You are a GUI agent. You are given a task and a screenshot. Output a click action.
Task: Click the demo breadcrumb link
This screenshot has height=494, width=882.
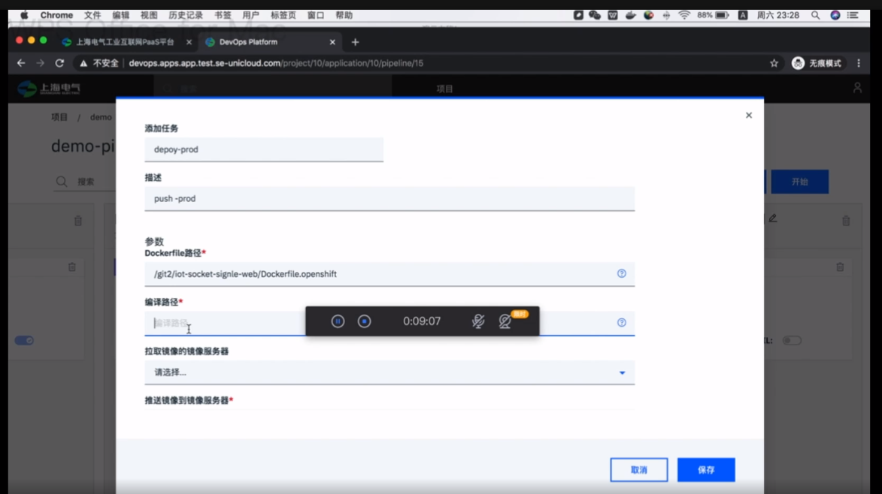coord(101,117)
